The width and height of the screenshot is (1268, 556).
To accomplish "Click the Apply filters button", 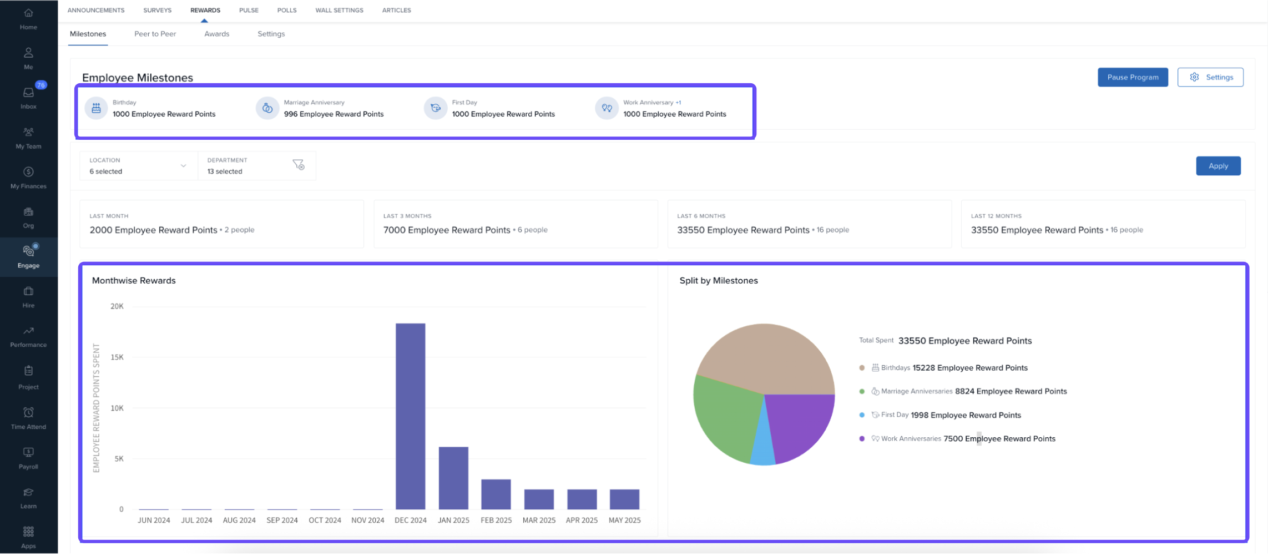I will 1218,166.
